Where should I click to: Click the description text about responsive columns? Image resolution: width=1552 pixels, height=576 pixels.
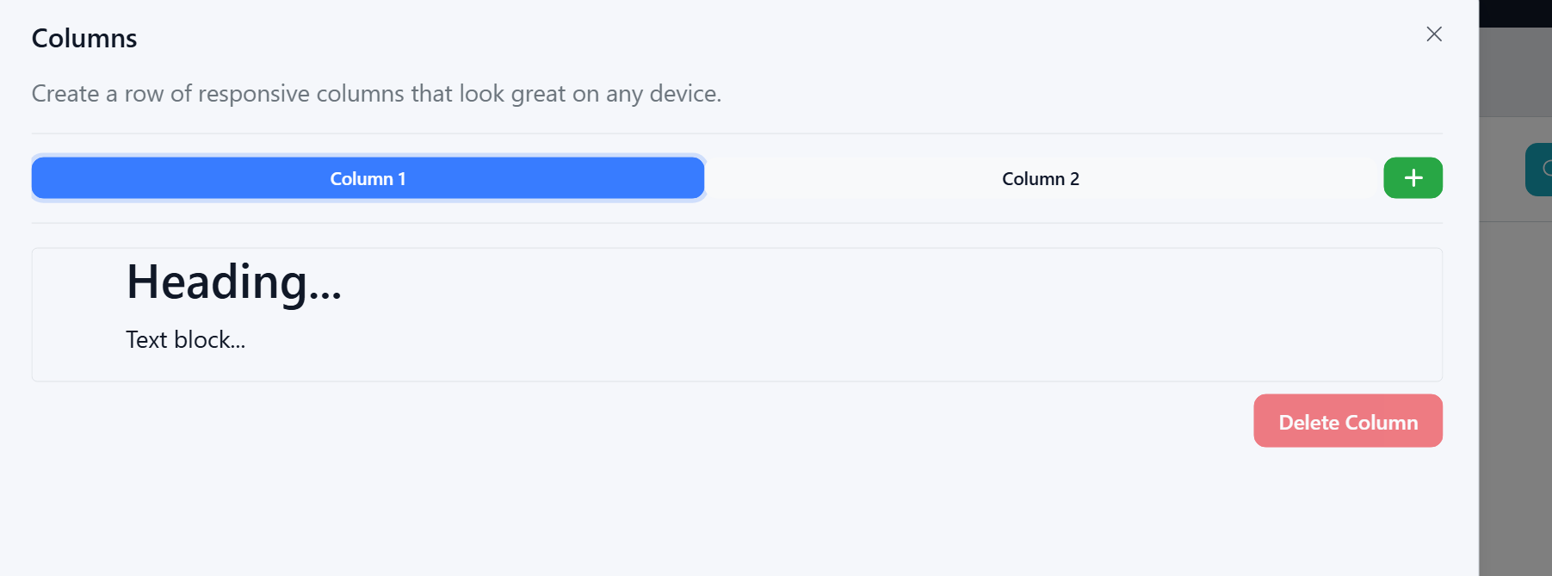coord(376,94)
